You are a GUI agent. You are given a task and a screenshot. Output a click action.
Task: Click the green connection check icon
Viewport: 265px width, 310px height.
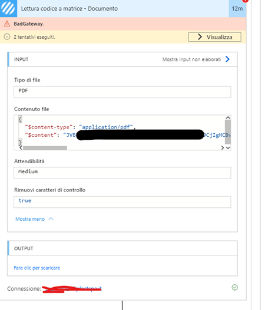click(x=234, y=287)
